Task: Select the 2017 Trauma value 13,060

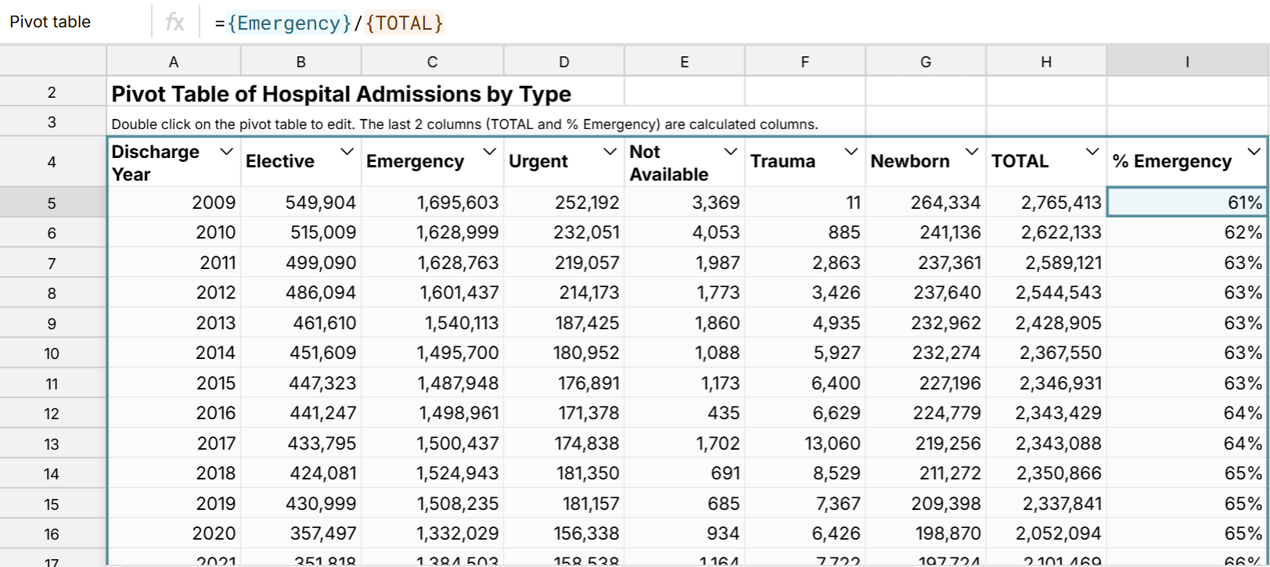Action: [x=805, y=443]
